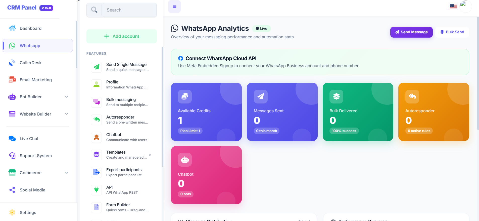Click the Bulk messaging chat bubbles icon
Screen dimensions: 479x221
coord(97,102)
